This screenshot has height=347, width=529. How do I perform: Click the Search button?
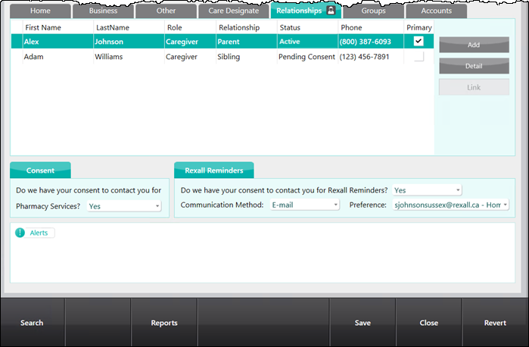click(32, 323)
